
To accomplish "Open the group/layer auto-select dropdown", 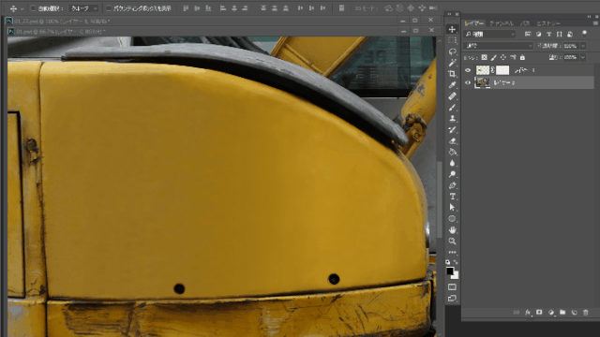I will click(x=83, y=8).
